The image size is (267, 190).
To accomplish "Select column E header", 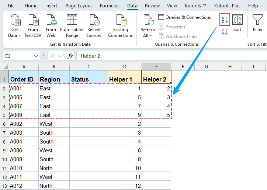I will 156,67.
